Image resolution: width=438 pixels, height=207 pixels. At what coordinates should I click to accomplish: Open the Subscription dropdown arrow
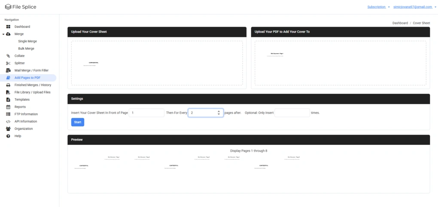click(x=389, y=7)
